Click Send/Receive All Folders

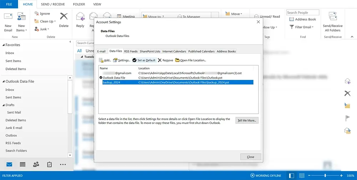coord(333,22)
